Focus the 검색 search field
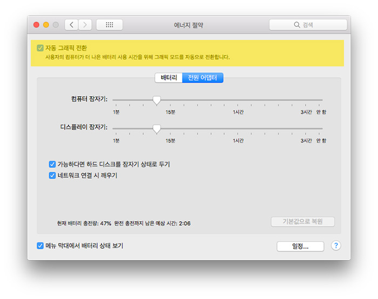The height and width of the screenshot is (299, 378). pyautogui.click(x=308, y=25)
